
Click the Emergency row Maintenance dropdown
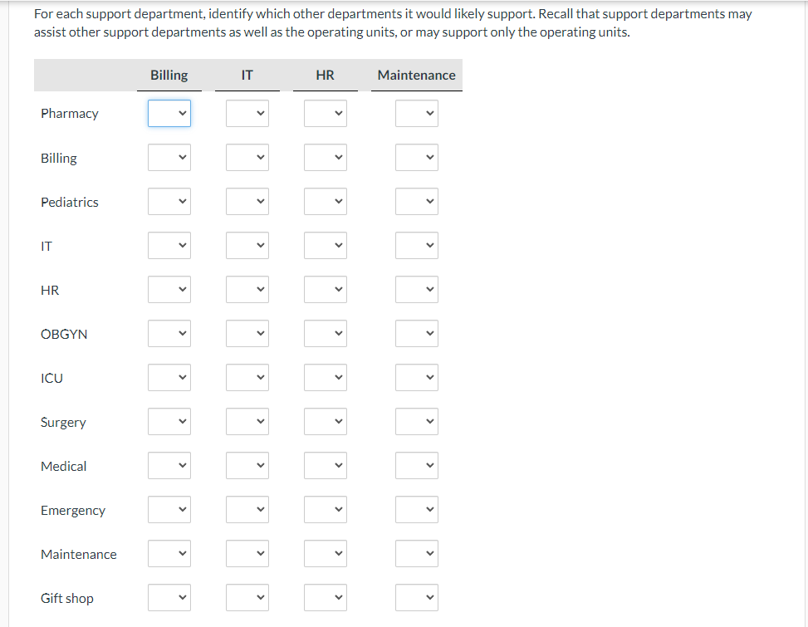coord(416,510)
